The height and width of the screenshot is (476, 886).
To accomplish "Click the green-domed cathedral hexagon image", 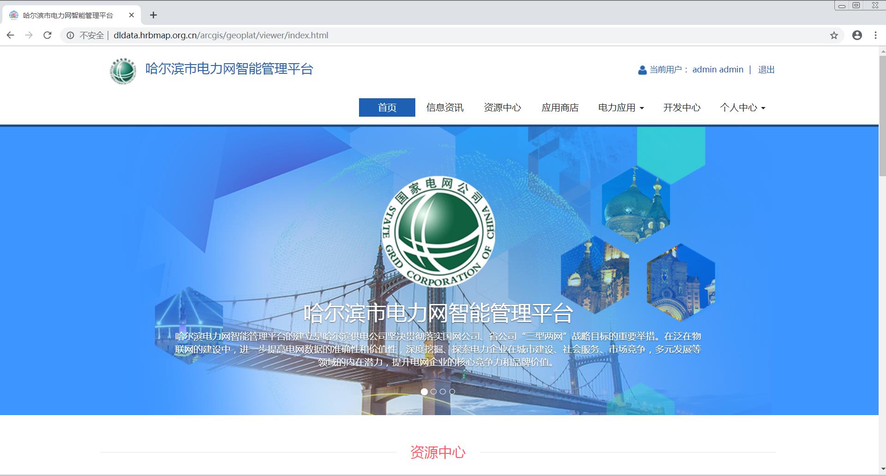I will 636,204.
